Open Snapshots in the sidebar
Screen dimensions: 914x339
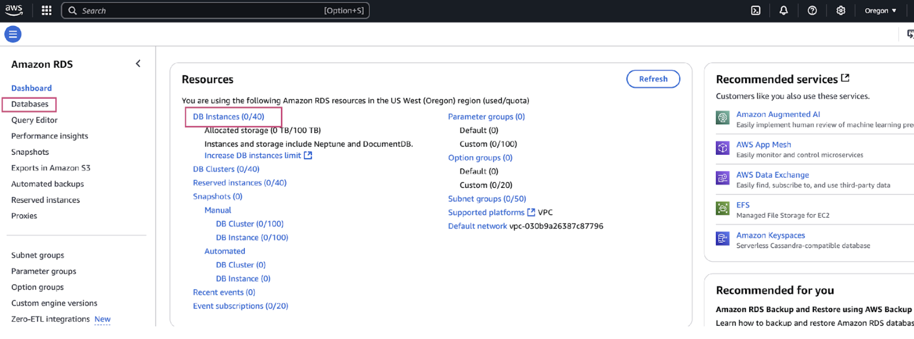tap(30, 152)
